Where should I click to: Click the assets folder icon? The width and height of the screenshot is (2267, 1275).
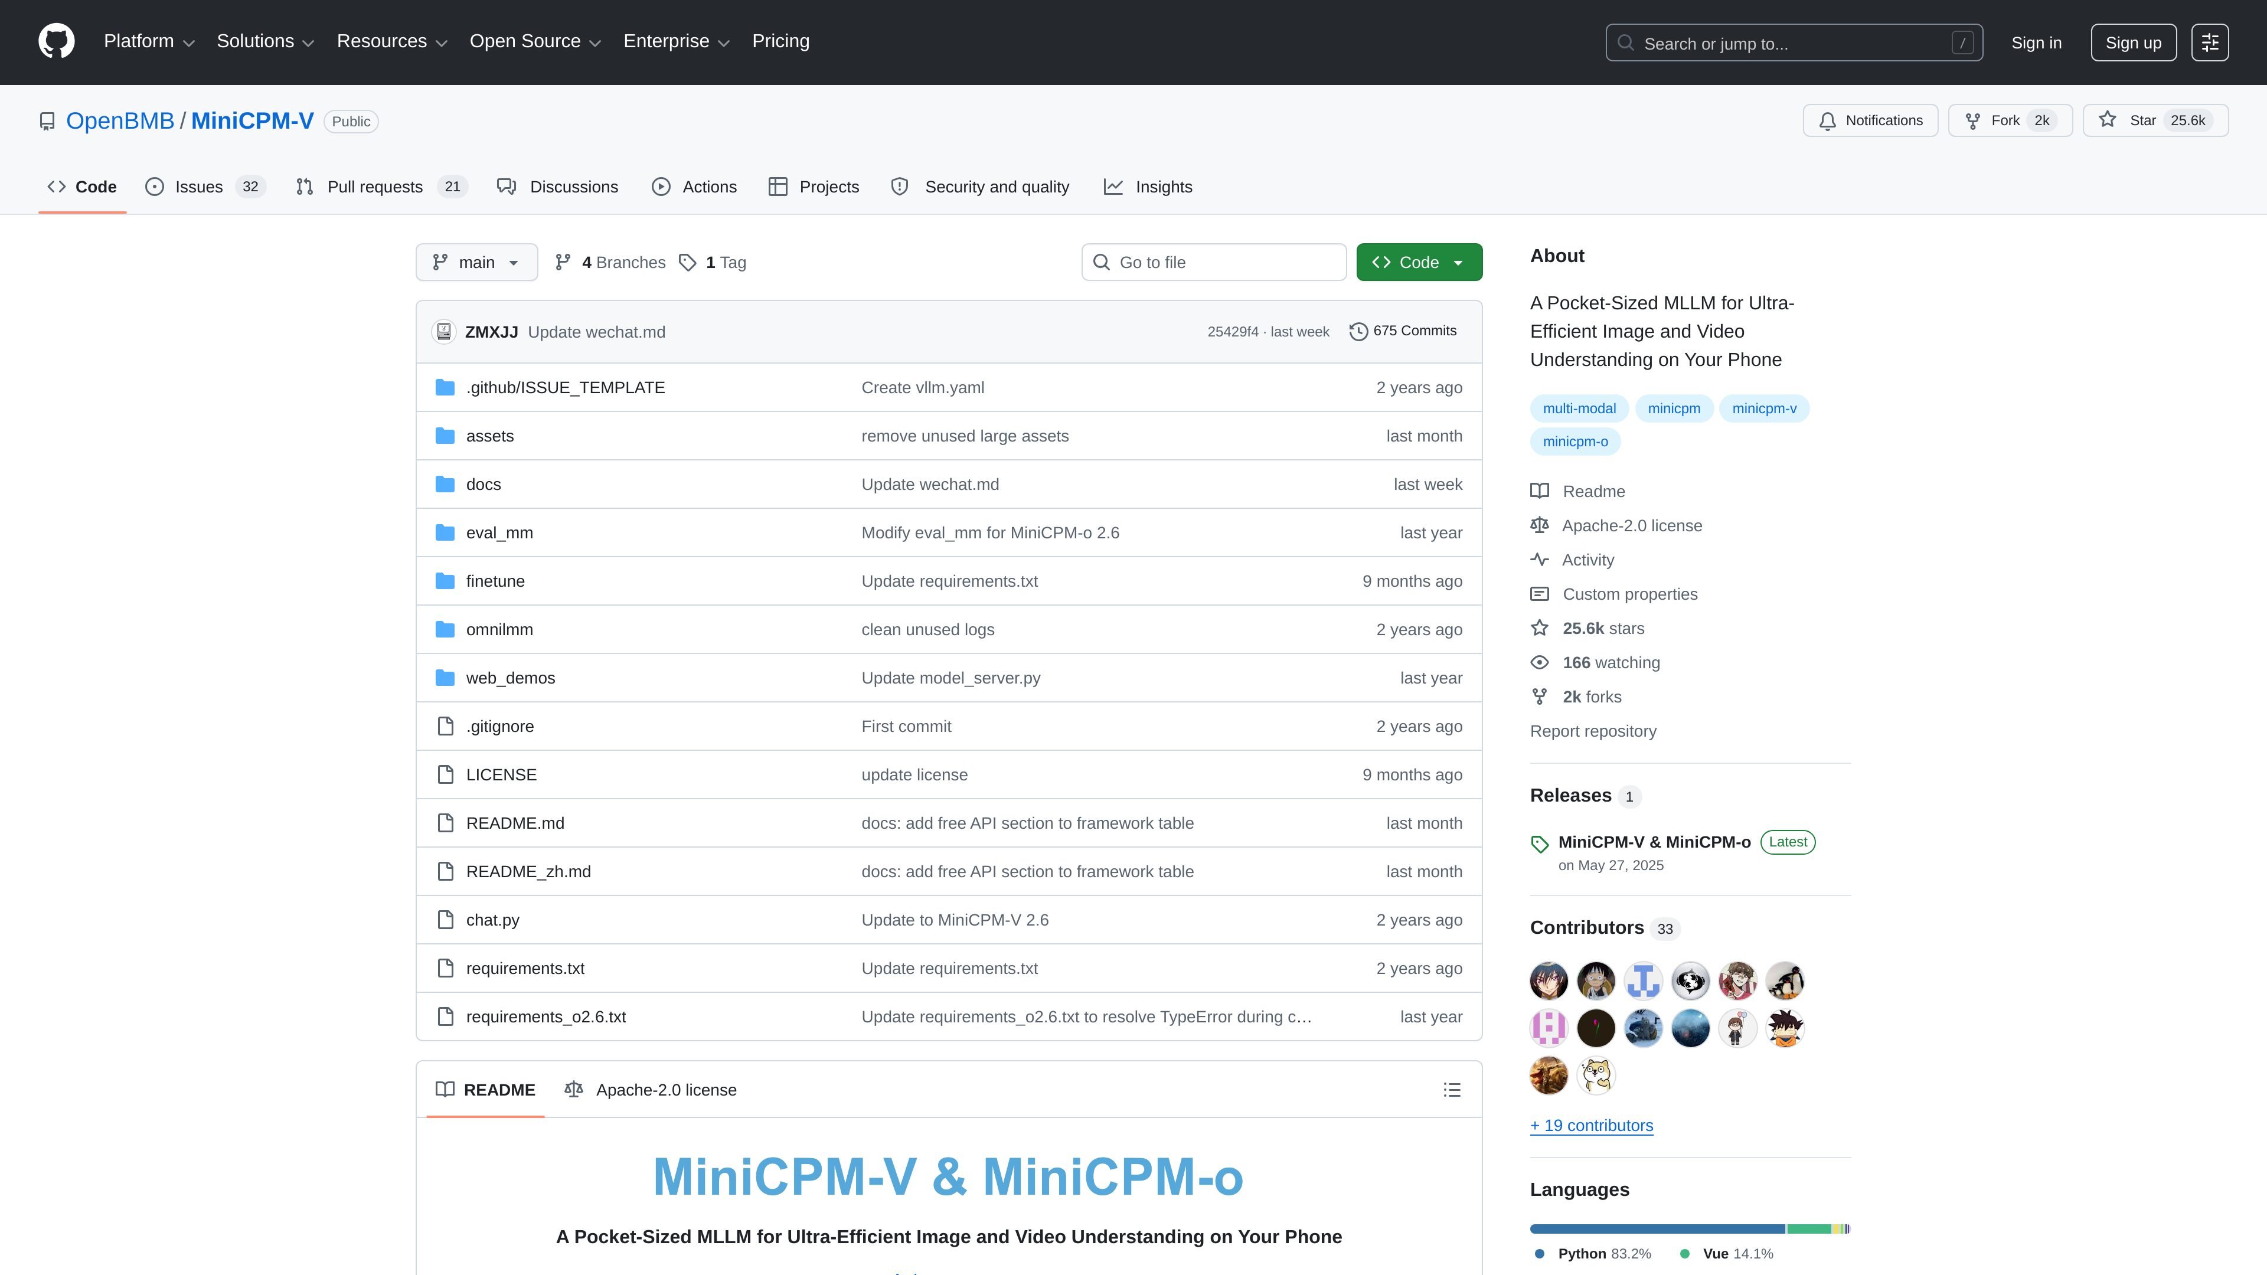coord(445,436)
